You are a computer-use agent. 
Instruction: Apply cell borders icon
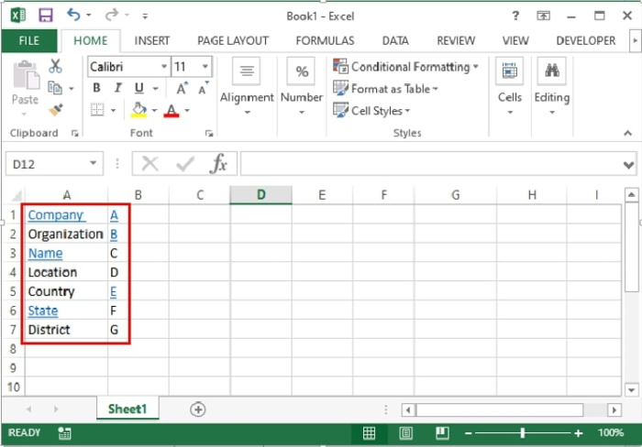click(97, 110)
